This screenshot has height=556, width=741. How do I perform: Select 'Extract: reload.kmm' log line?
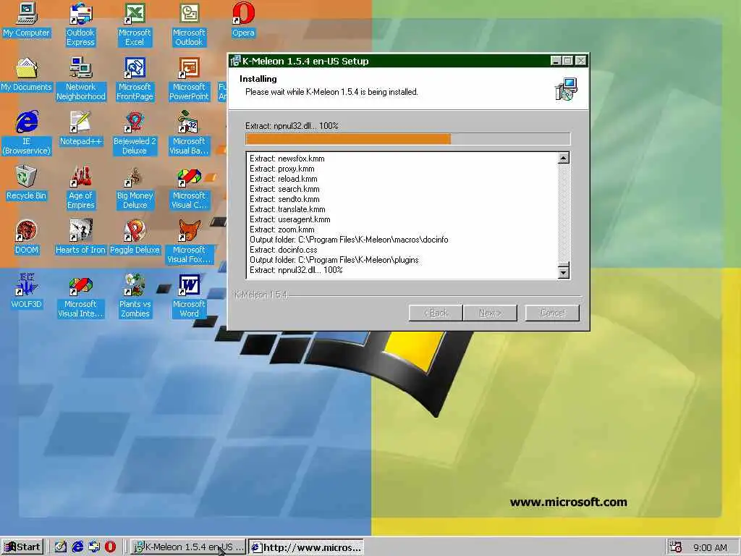click(x=283, y=179)
